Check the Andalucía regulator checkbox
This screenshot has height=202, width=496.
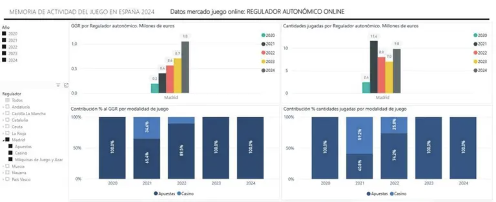point(8,107)
